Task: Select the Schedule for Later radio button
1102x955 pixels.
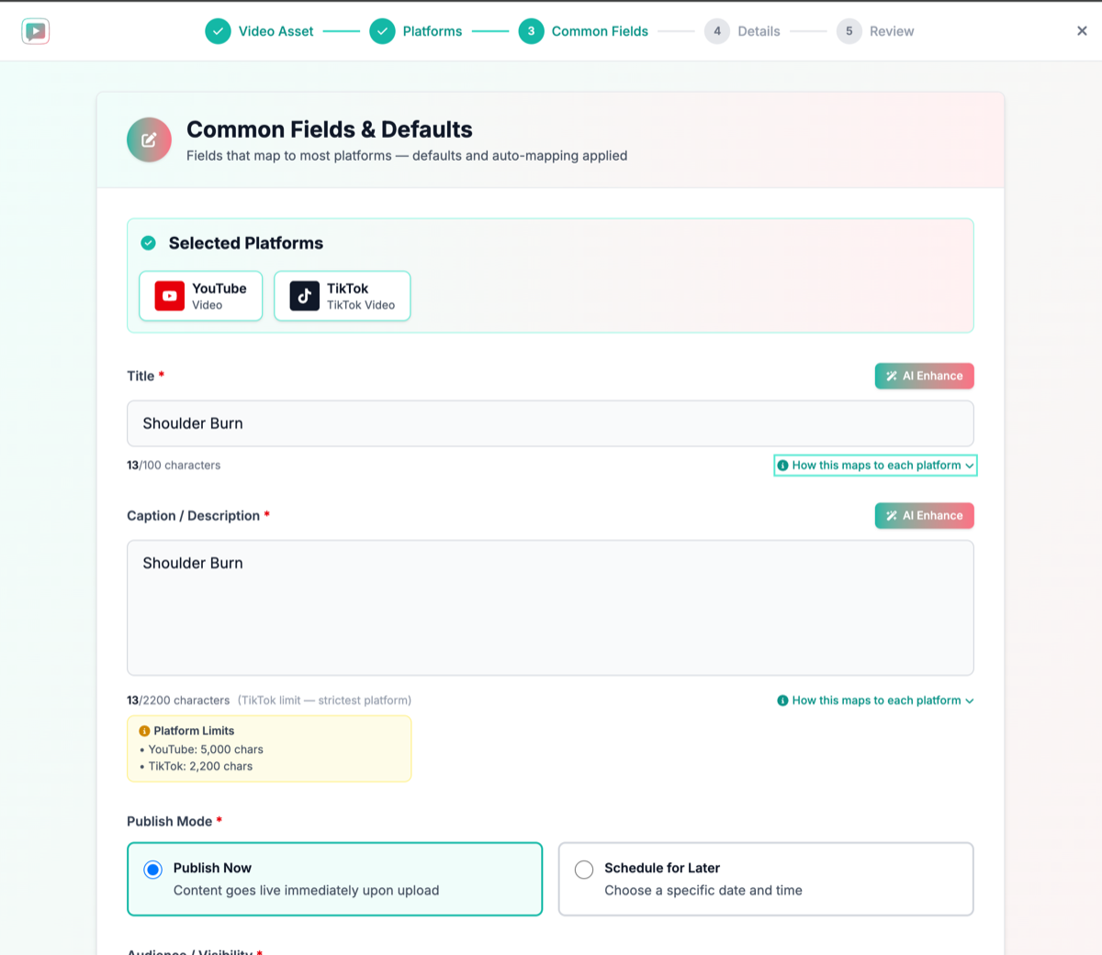Action: point(584,870)
